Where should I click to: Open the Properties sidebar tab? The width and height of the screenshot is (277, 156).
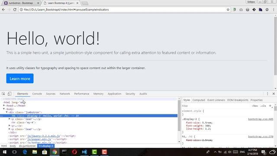(256, 100)
